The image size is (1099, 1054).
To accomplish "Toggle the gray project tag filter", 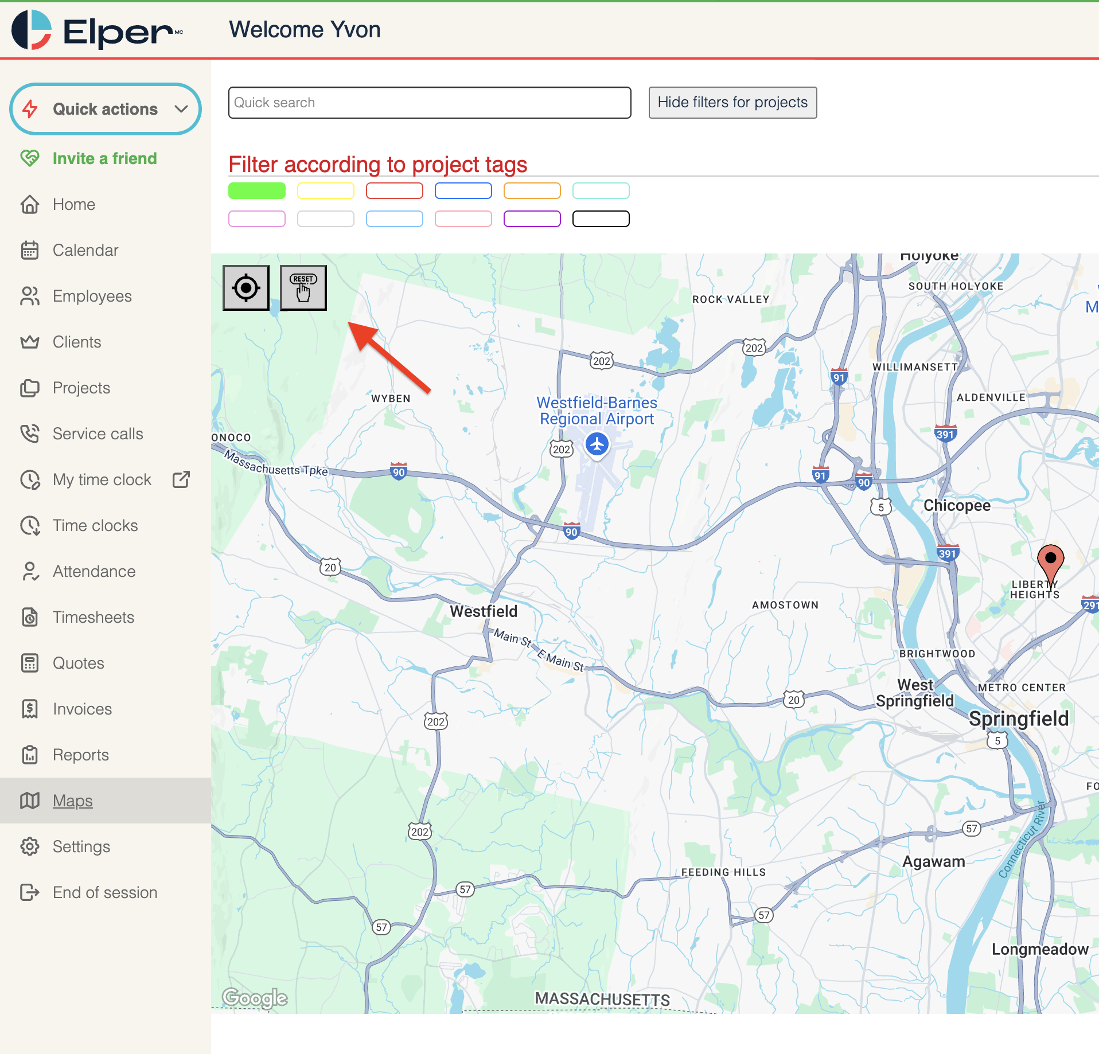I will (326, 218).
